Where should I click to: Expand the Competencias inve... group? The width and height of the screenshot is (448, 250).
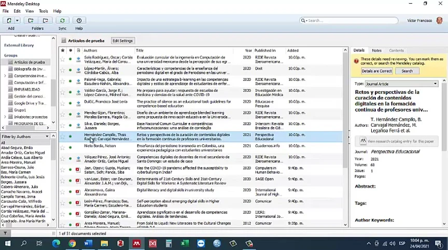(x=5, y=76)
